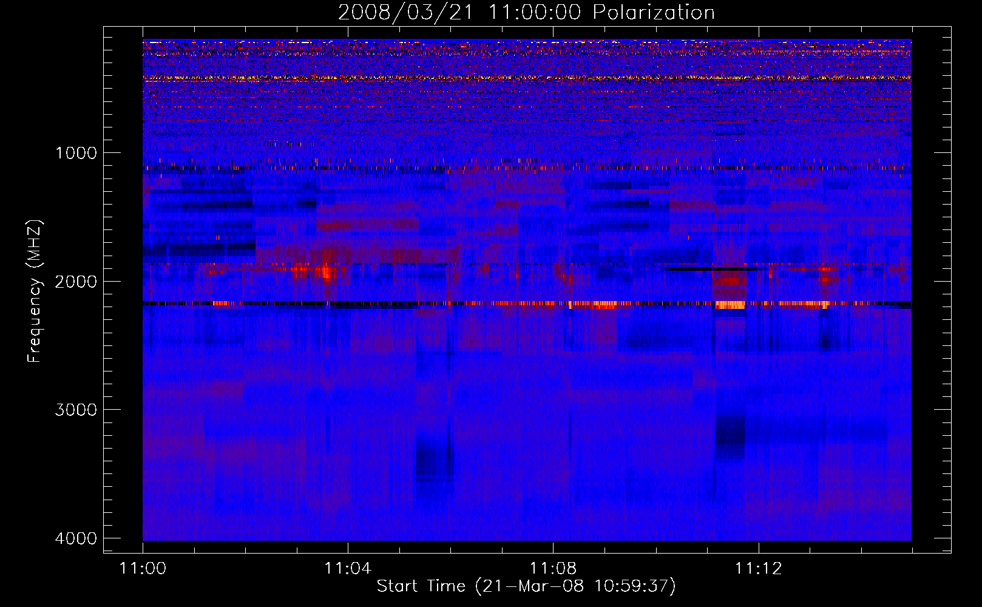Click the 4000 frequency tick label
The width and height of the screenshot is (982, 607).
coord(76,538)
